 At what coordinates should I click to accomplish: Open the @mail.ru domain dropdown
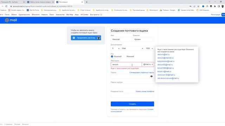point(148,64)
